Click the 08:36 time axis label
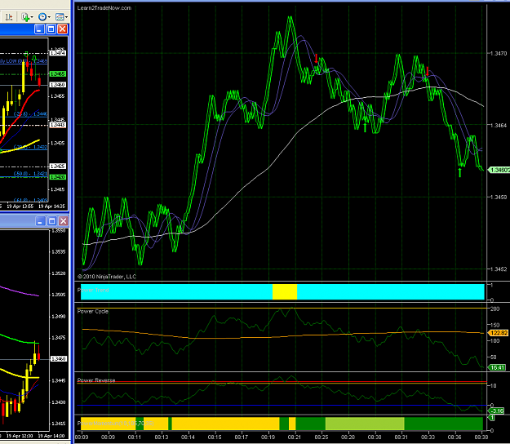This screenshot has height=444, width=510. (455, 437)
